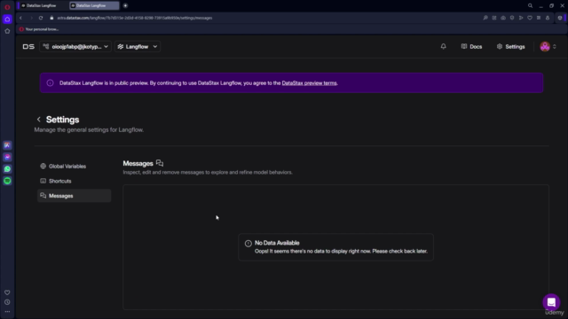Viewport: 568px width, 319px height.
Task: Select the active second DataStax Langflow tab
Action: 94,5
